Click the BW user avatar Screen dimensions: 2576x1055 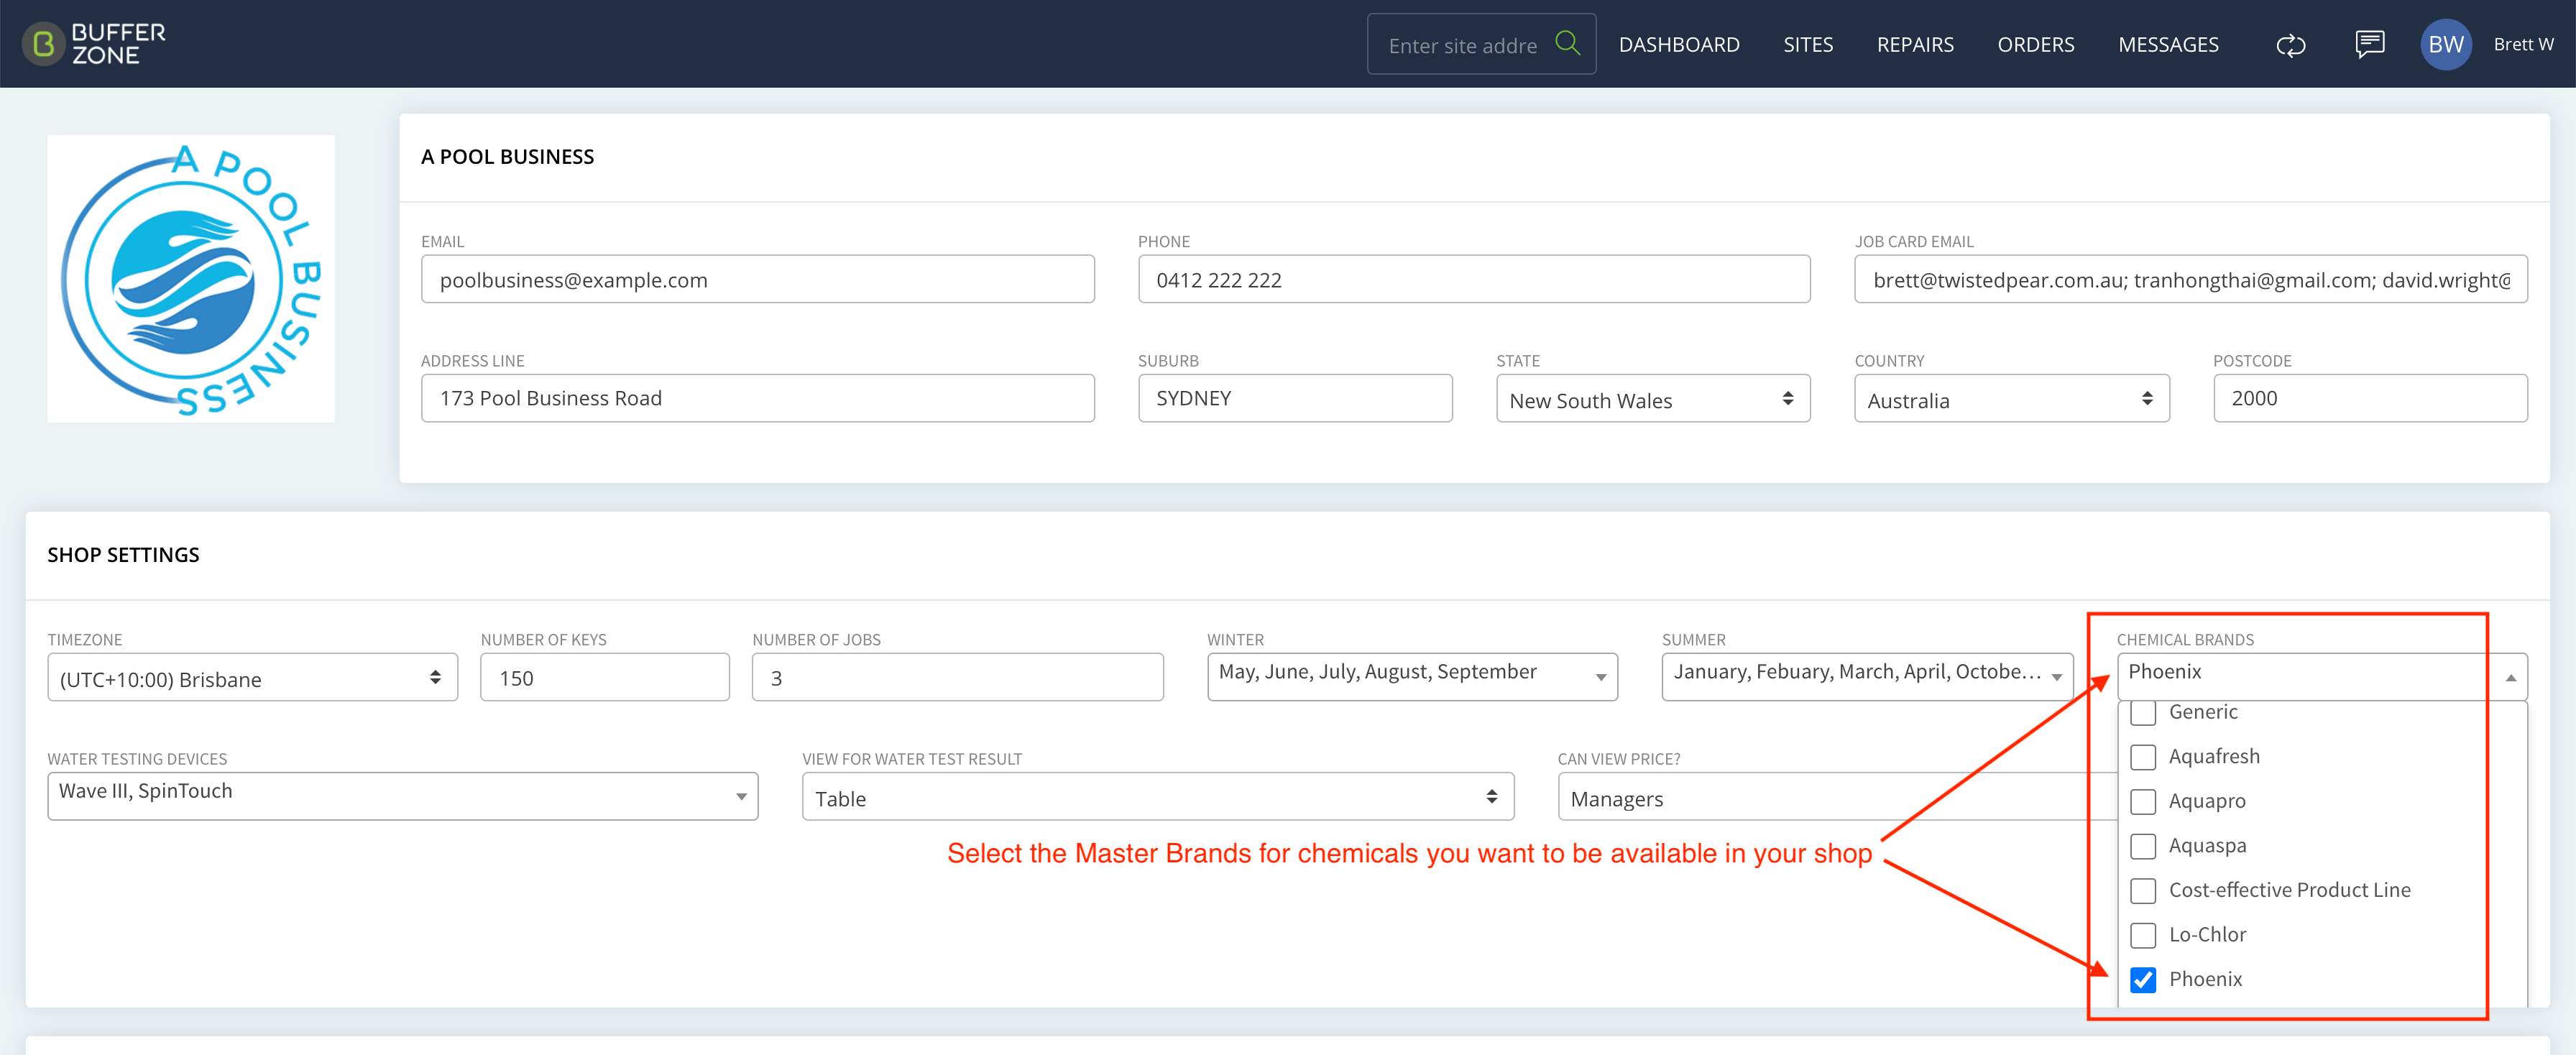coord(2445,44)
